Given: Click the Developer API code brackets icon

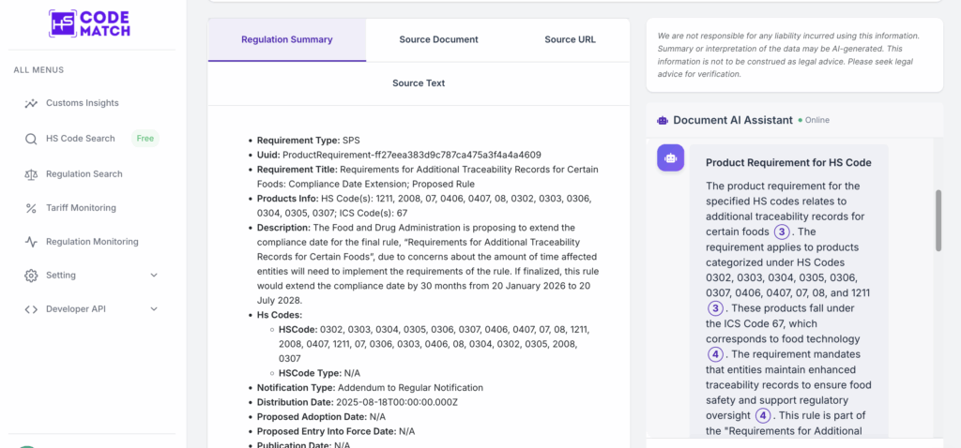Looking at the screenshot, I should point(31,309).
